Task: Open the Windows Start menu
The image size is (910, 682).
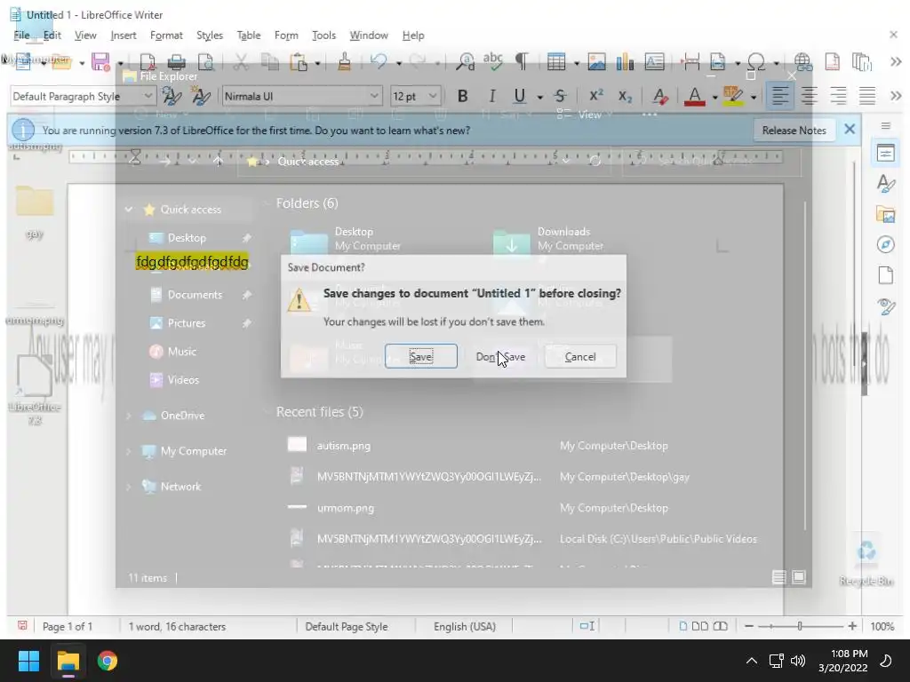Action: [28, 661]
